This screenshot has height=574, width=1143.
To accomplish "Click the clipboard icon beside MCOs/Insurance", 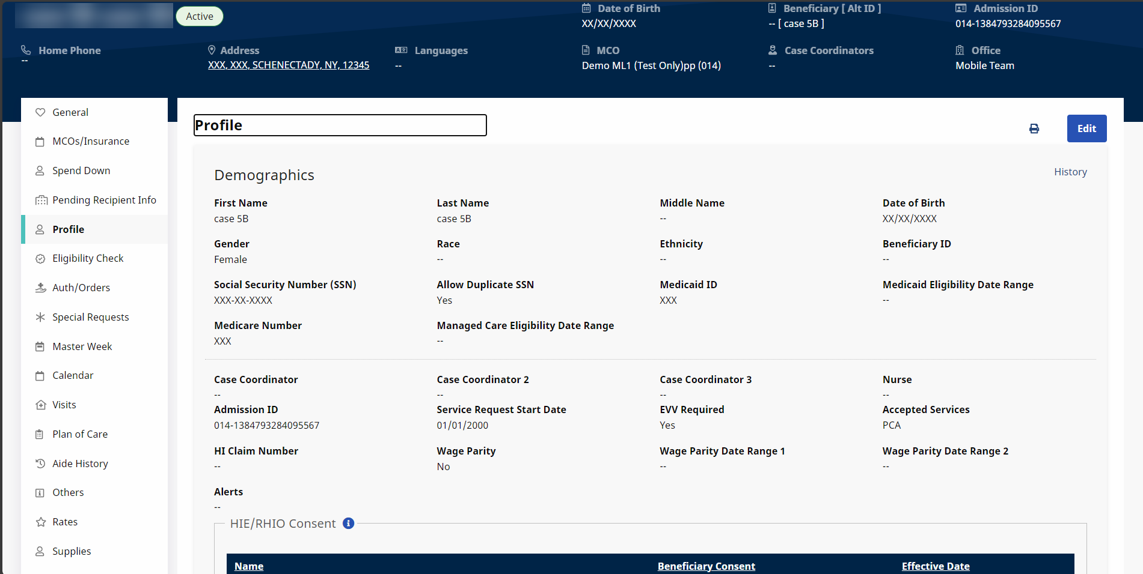I will click(40, 142).
